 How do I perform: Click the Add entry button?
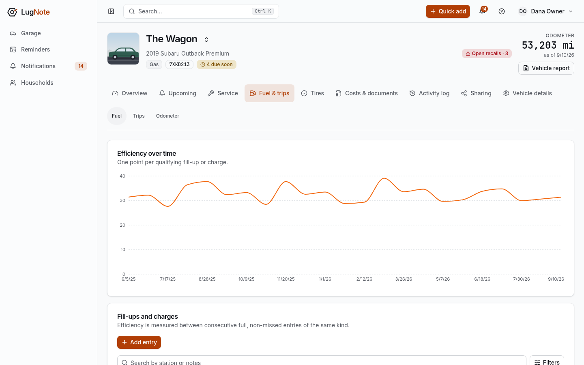(139, 342)
